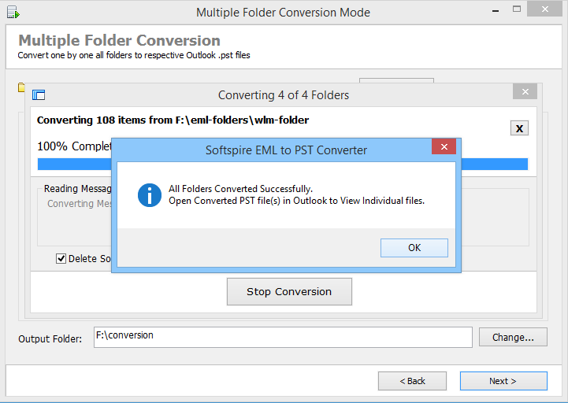Minimize the Multiple Folder Conversion Mode window

[x=496, y=10]
